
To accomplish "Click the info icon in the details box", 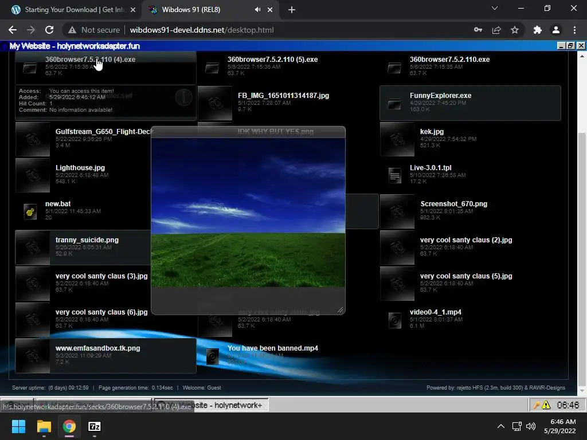I will (183, 97).
